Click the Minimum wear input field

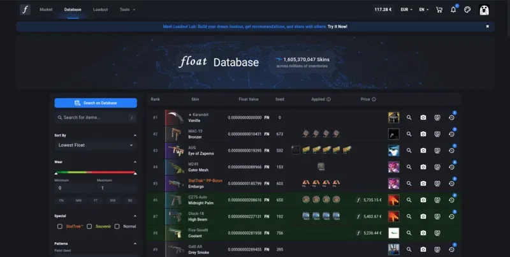(75, 187)
